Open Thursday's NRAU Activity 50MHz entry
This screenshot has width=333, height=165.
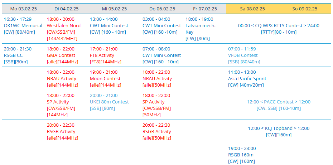[157, 79]
